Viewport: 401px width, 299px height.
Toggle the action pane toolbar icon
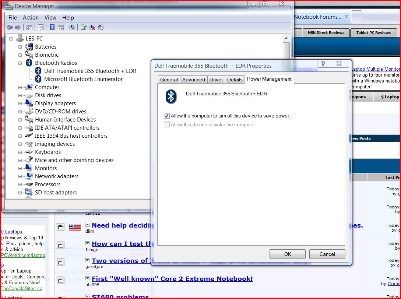[x=61, y=27]
